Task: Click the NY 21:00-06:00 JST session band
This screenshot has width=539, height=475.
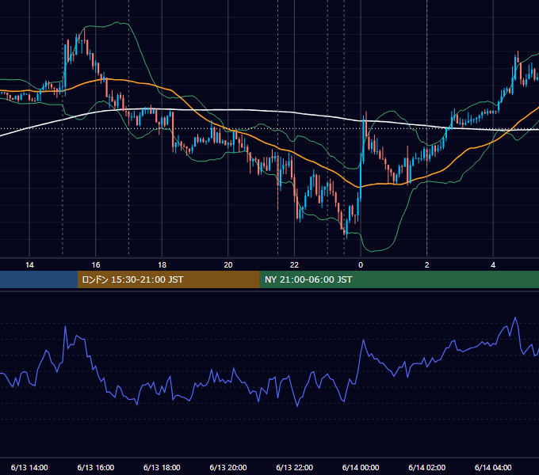Action: pyautogui.click(x=399, y=279)
